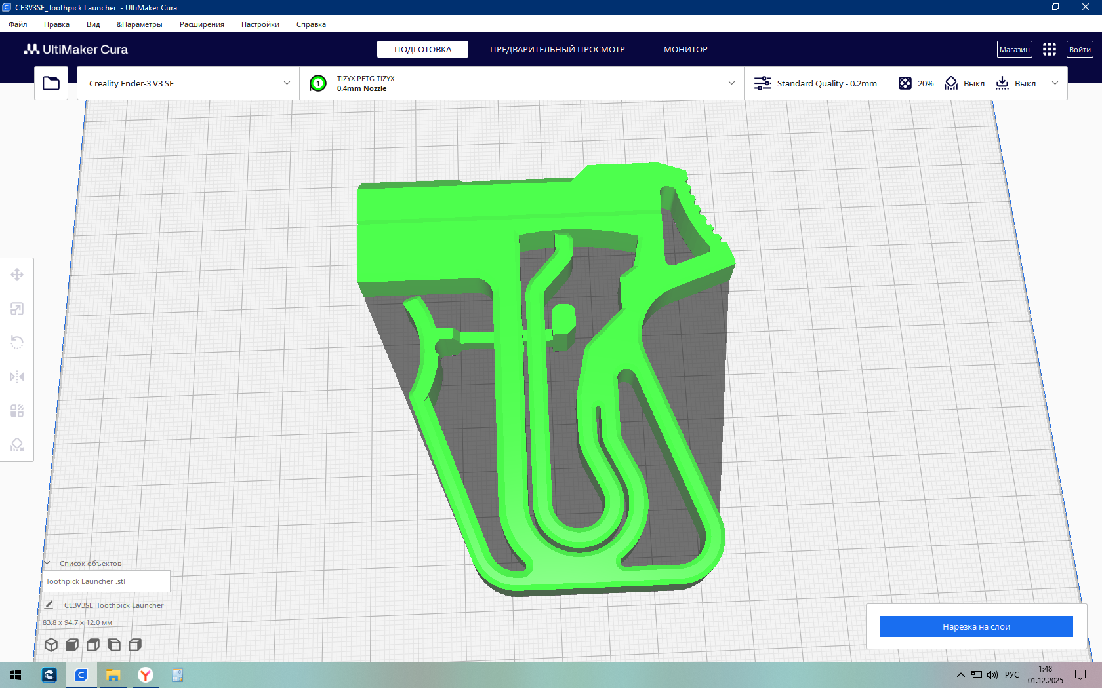Select the Move tool in left toolbar

coord(17,275)
